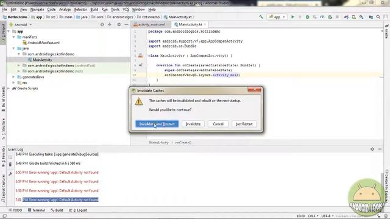
Task: Click Invalidate and Restart button
Action: (x=157, y=124)
